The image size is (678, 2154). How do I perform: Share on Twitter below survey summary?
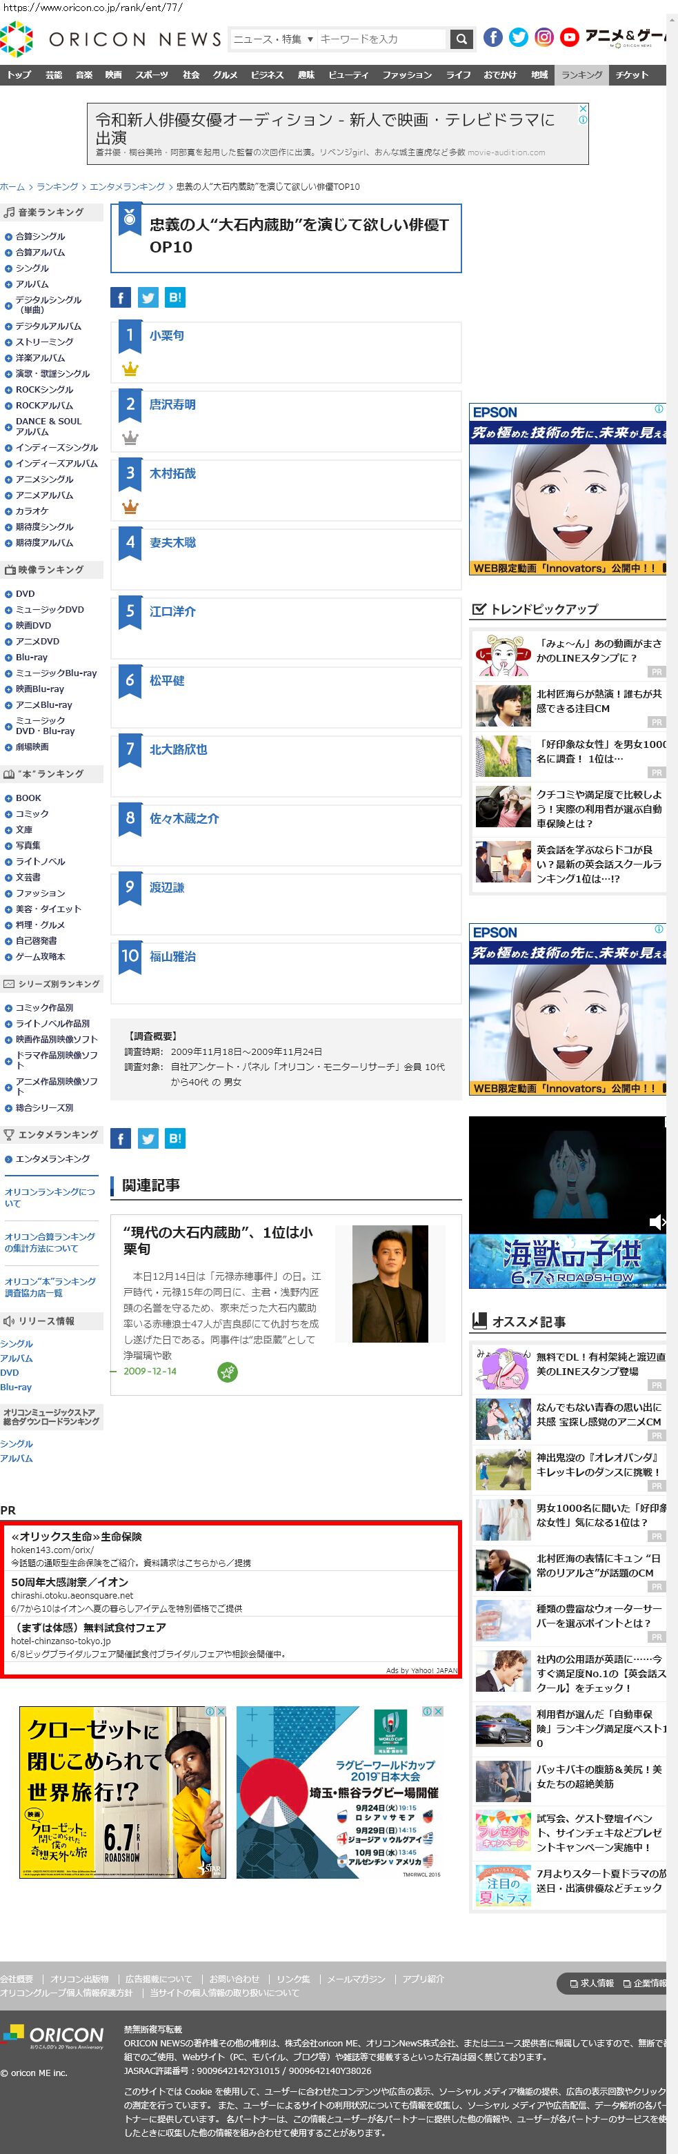[x=148, y=1138]
